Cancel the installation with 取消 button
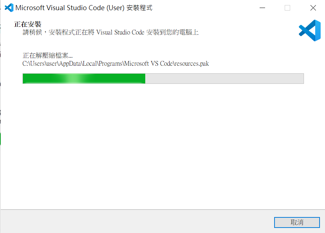 [x=297, y=222]
